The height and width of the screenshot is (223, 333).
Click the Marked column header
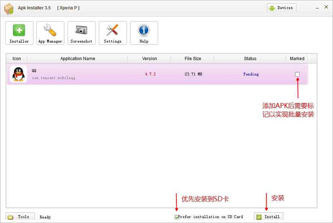pos(297,59)
